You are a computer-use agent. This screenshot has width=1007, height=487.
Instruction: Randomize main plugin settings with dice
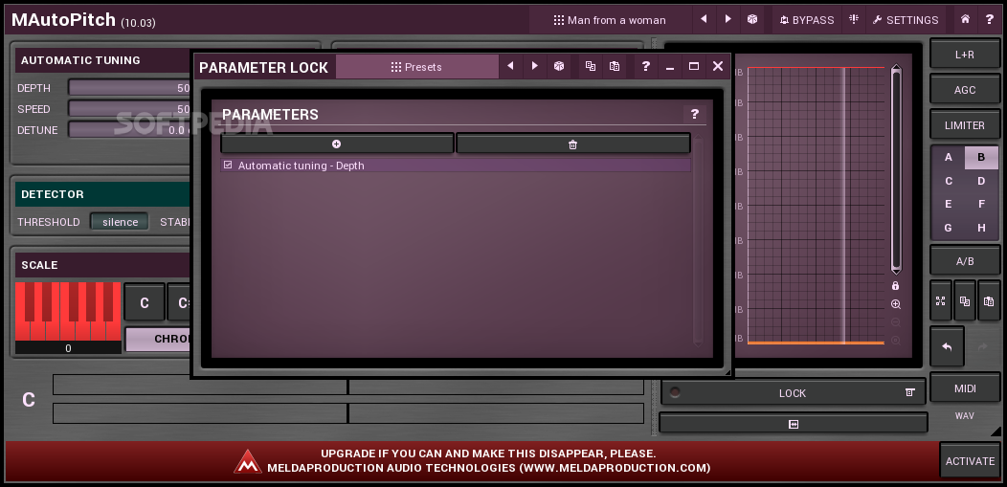752,19
